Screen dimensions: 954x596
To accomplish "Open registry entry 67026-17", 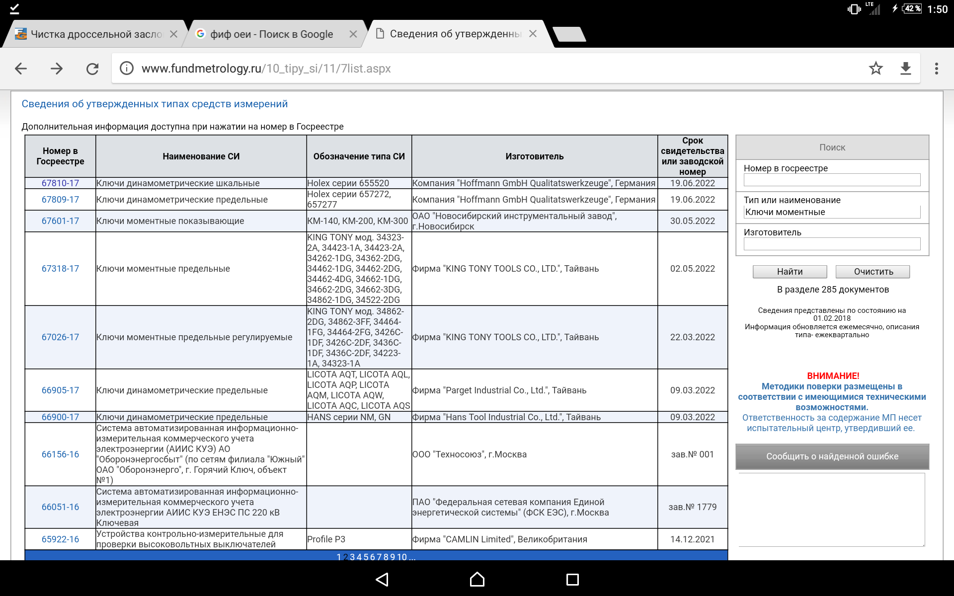I will [x=60, y=337].
